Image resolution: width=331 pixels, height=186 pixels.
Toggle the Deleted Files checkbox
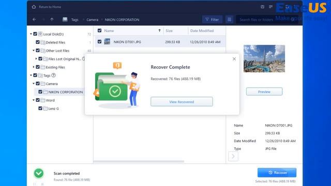tap(38, 42)
